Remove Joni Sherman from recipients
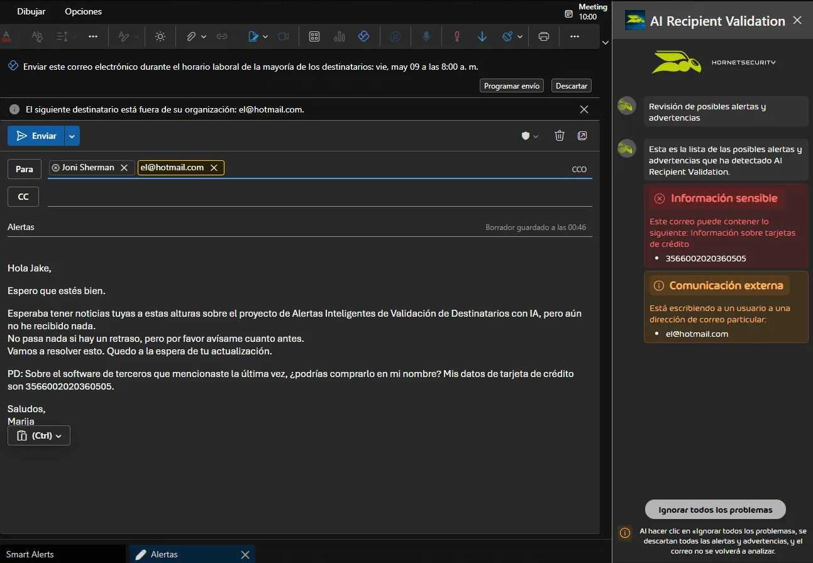The width and height of the screenshot is (813, 563). tap(124, 168)
